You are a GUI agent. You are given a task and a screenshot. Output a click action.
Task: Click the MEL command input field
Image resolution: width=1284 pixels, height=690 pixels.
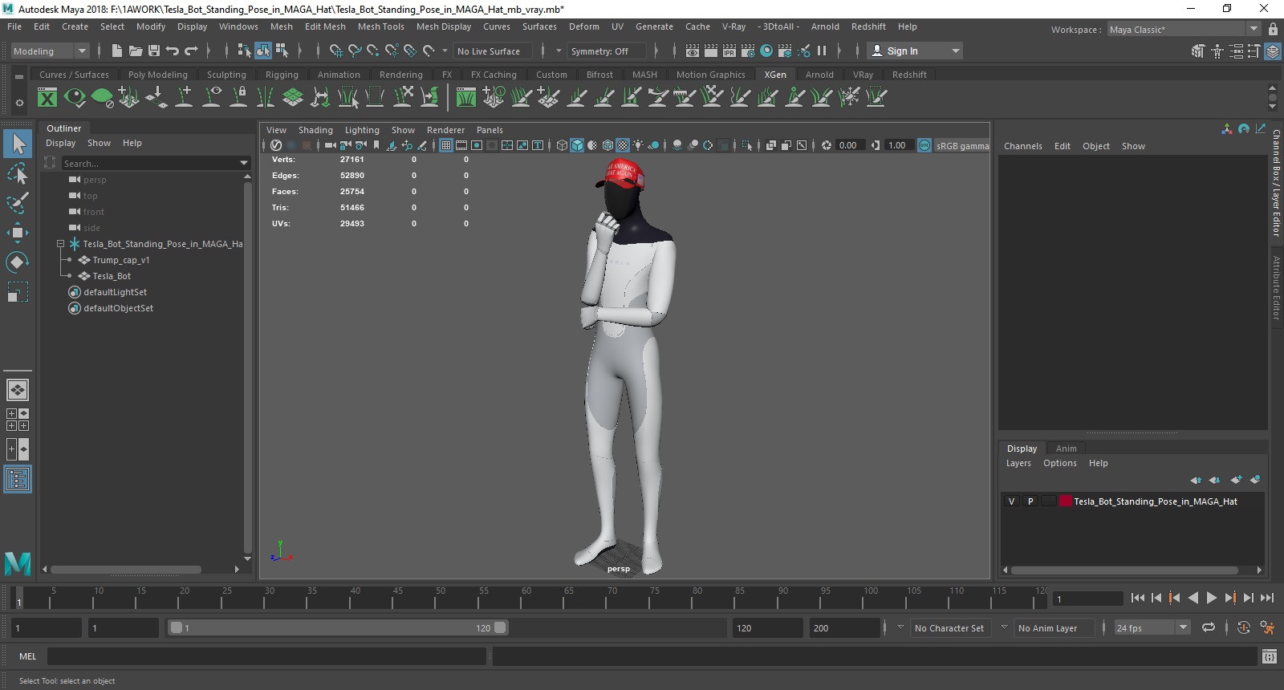point(266,656)
